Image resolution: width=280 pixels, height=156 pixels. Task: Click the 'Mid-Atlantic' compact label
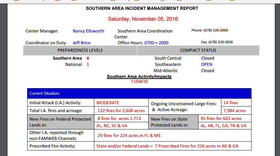pyautogui.click(x=166, y=71)
